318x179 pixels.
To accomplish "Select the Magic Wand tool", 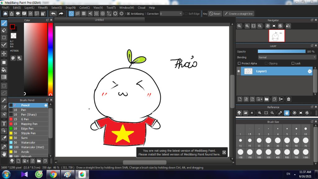I will pos(4,100).
